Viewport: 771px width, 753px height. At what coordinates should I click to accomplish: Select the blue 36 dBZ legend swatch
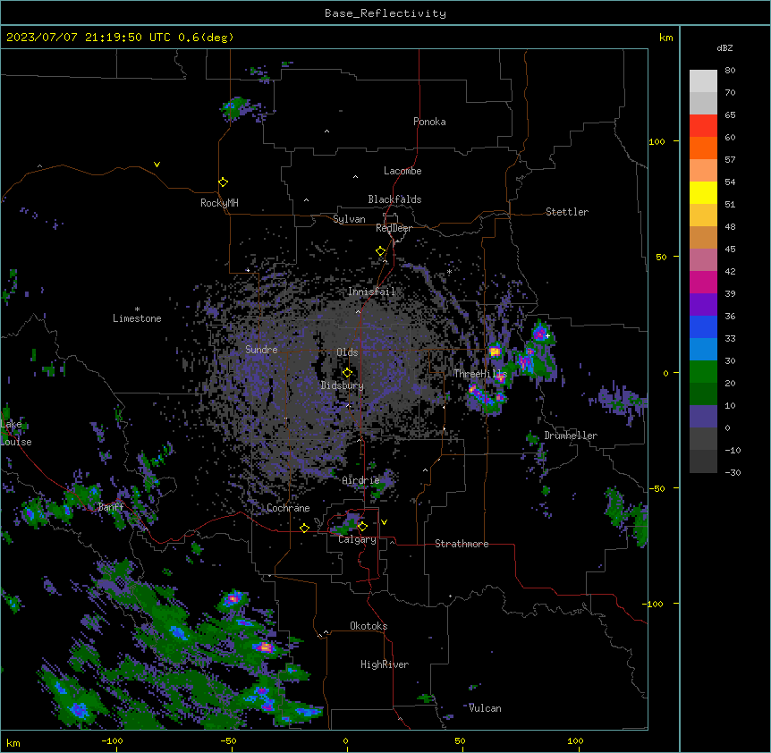coord(703,326)
